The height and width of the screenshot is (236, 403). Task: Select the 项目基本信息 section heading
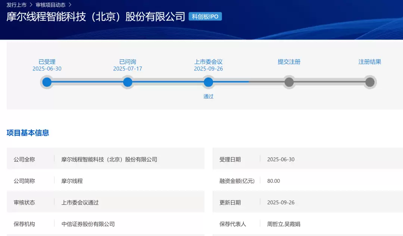click(27, 133)
